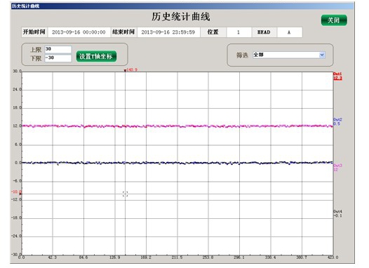Viewport: 369px width, 268px height.
Task: Open the 筛选 dropdown arrow
Action: tap(322, 55)
